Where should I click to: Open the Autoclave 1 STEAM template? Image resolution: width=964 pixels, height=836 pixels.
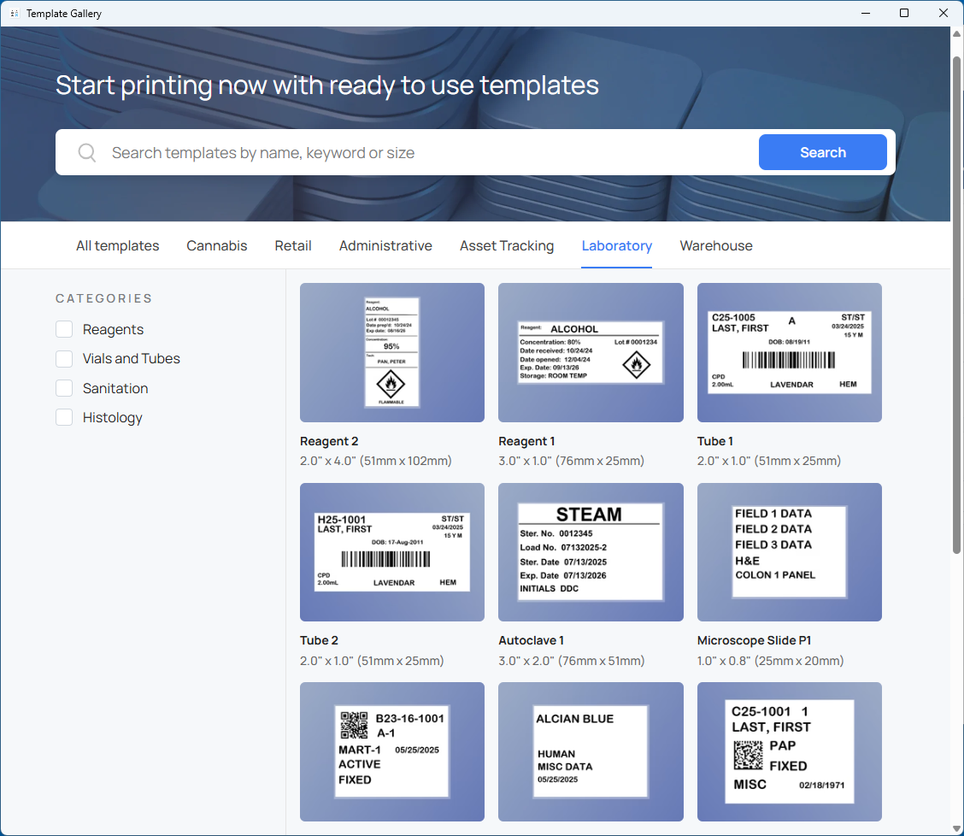[591, 552]
